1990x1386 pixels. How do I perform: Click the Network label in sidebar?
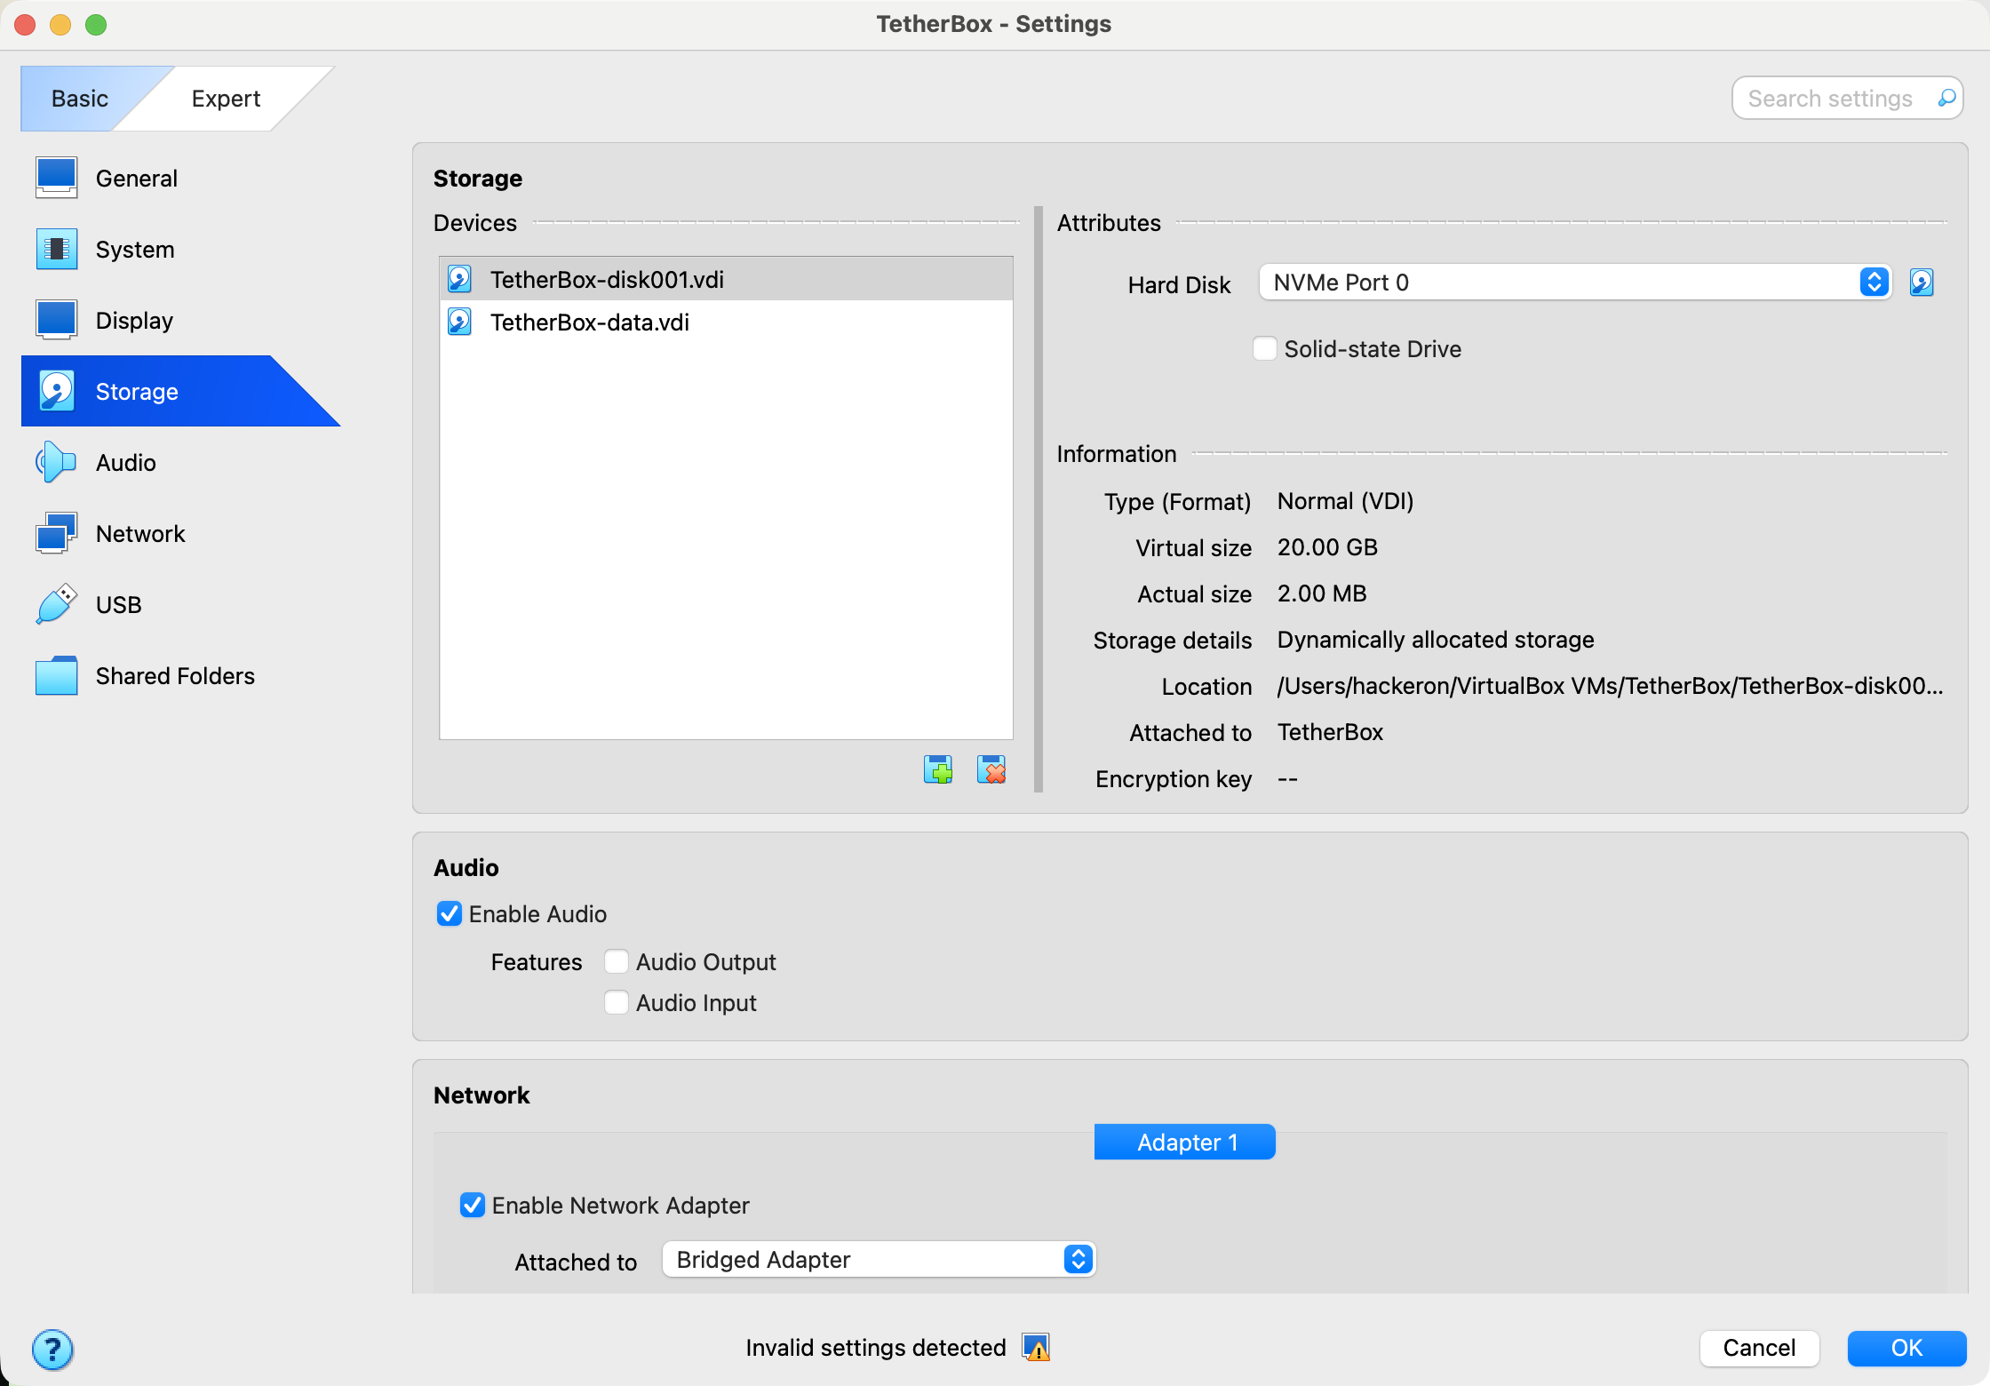140,534
